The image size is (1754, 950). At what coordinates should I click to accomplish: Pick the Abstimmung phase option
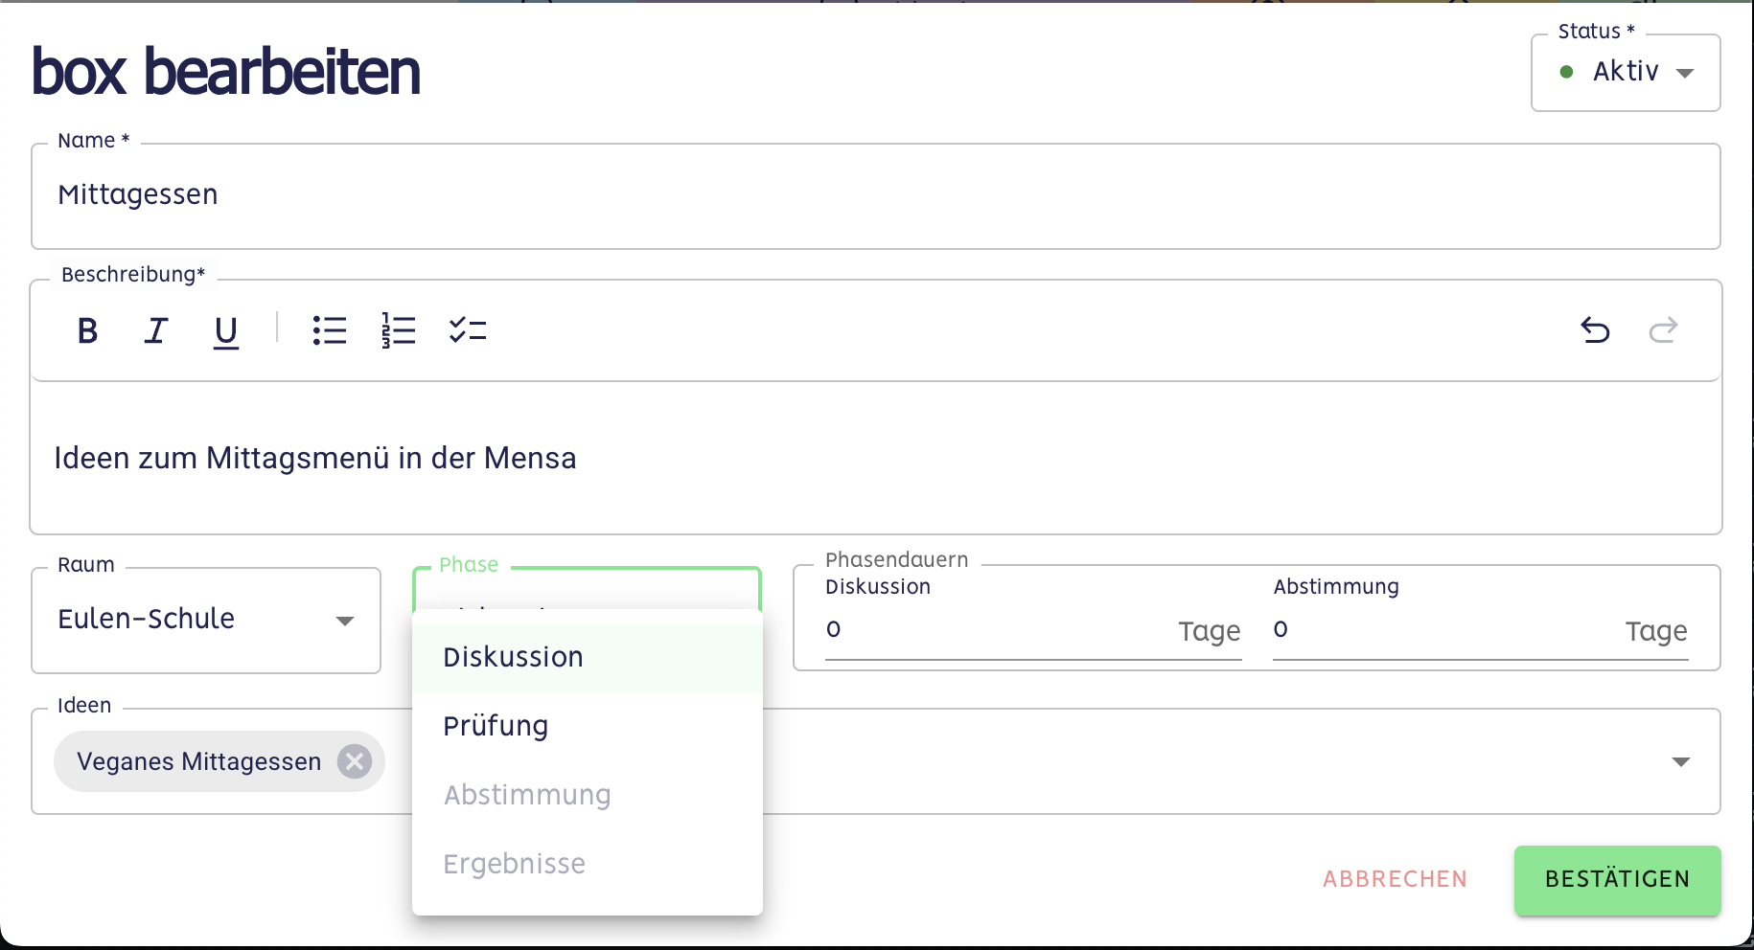tap(527, 796)
